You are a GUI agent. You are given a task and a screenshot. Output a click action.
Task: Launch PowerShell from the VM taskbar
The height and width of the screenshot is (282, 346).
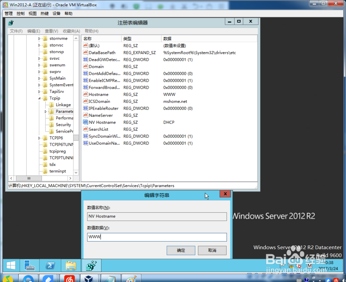point(50,265)
